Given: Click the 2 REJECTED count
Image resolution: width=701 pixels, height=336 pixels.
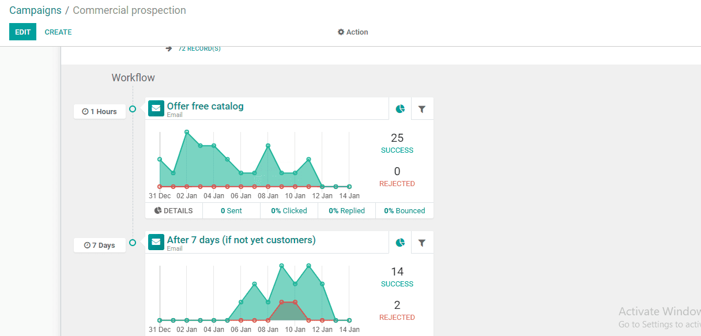Looking at the screenshot, I should (397, 310).
